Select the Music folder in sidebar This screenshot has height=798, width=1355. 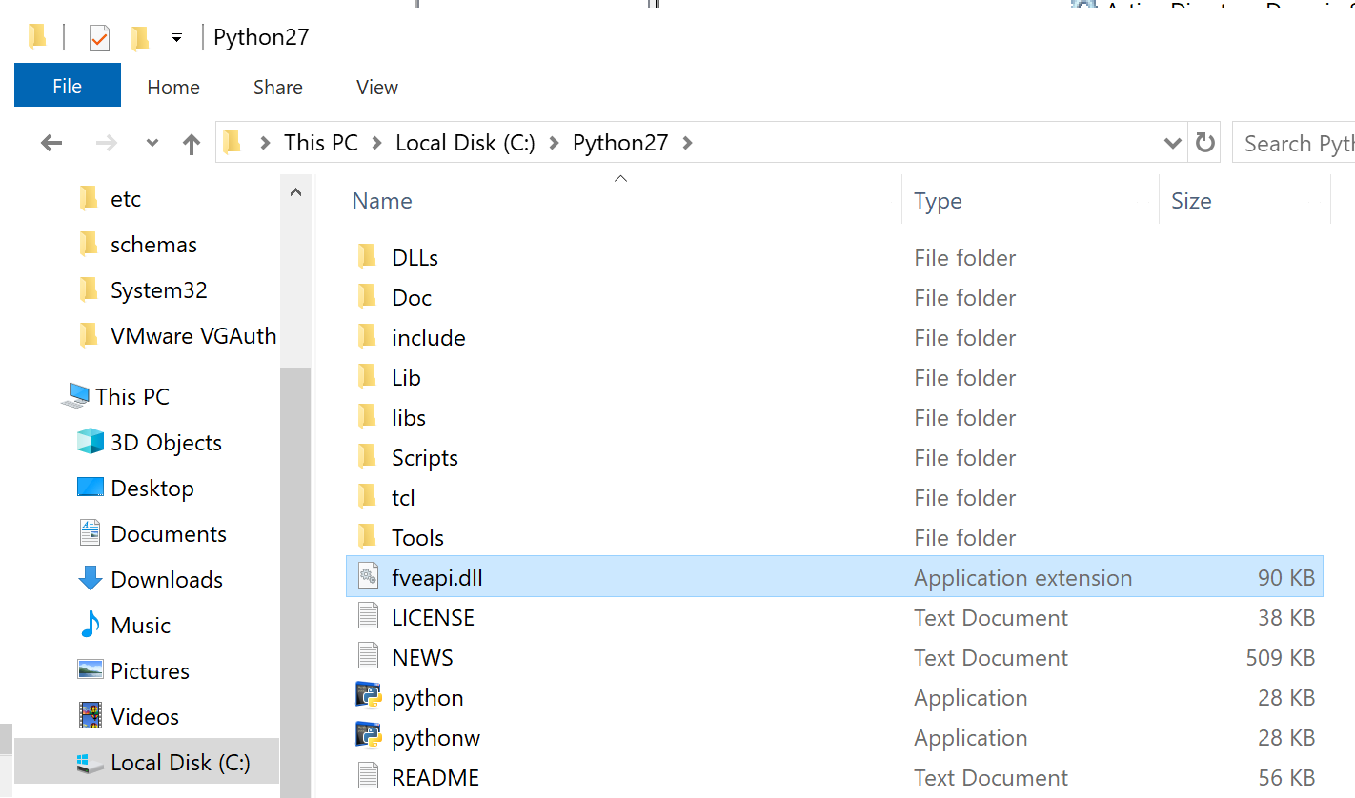point(140,626)
